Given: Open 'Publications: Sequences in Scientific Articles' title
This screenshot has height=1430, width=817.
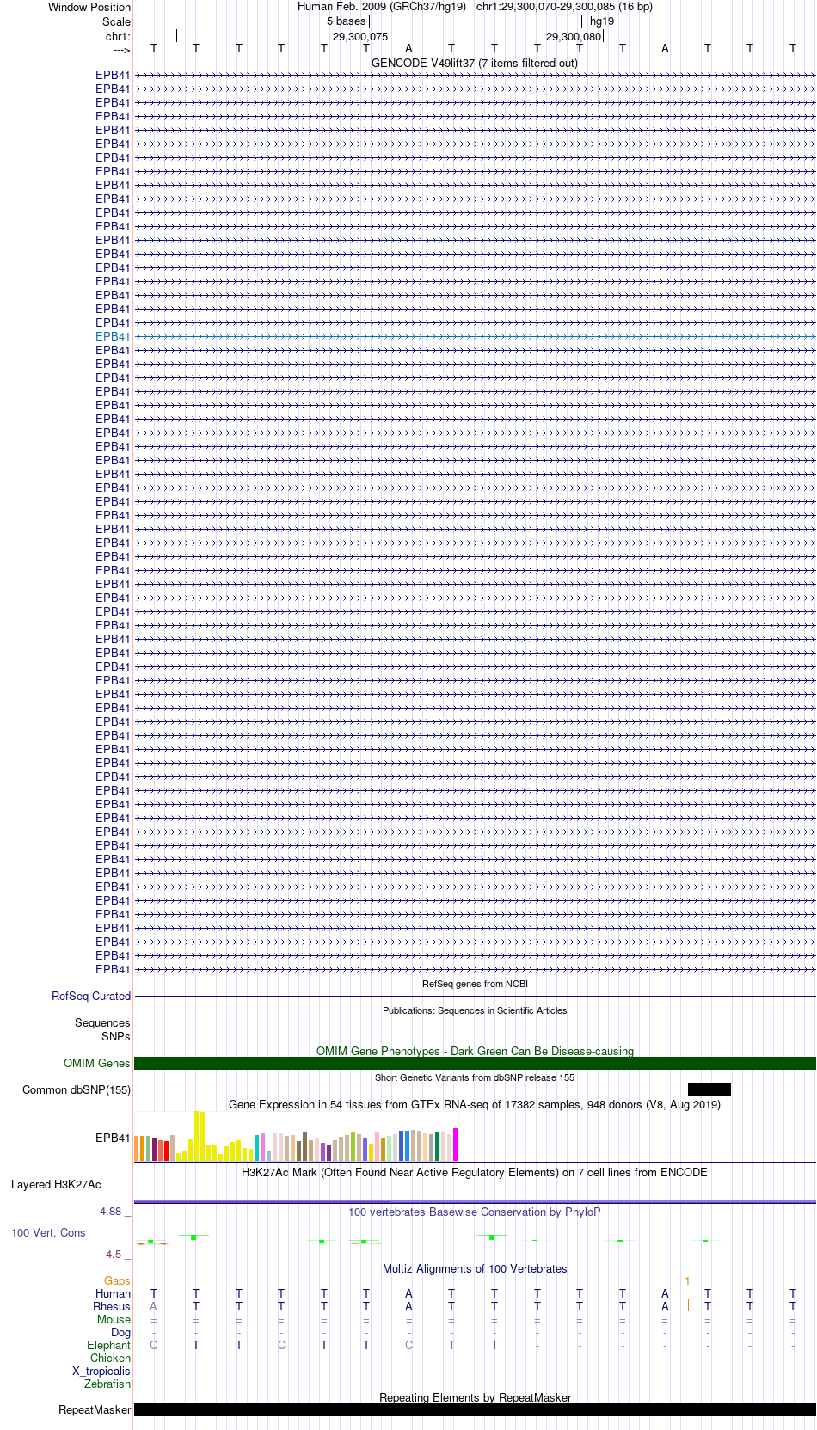Looking at the screenshot, I should tap(475, 1010).
